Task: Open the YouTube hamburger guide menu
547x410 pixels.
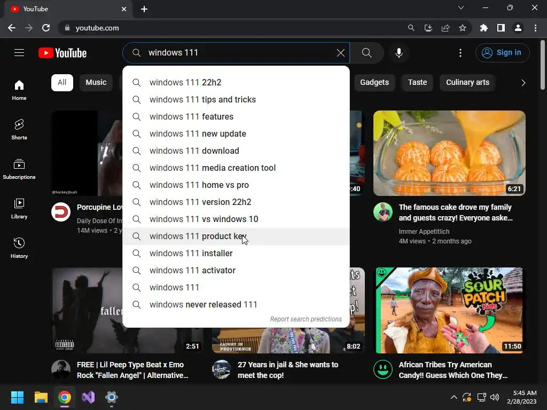Action: (x=19, y=53)
